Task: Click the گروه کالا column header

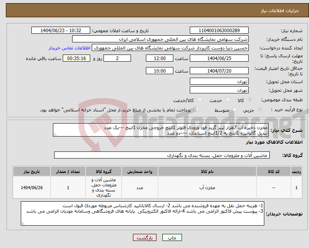Action: [104, 171]
